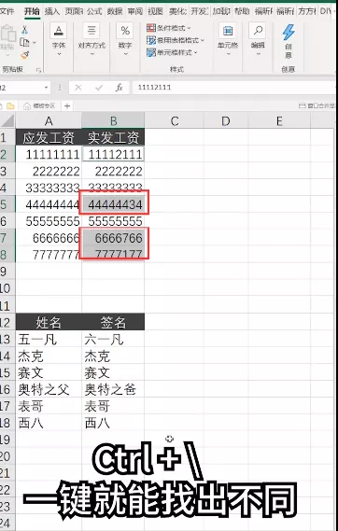Click the fx insert function icon
Viewport: 338px width, 531px height.
[x=120, y=88]
